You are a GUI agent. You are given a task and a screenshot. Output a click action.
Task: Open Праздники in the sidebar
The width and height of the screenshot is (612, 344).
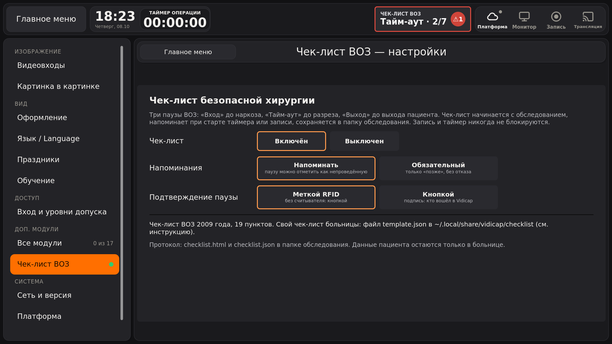point(65,160)
